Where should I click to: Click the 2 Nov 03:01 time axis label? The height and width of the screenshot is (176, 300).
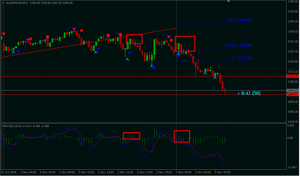(184, 172)
